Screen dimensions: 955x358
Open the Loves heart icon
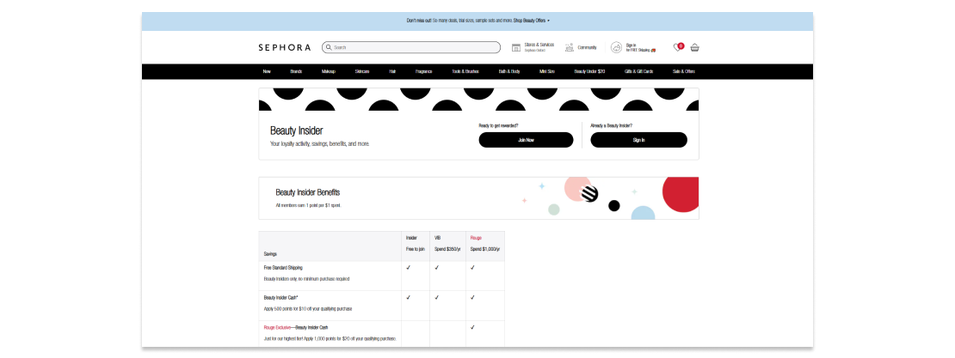pyautogui.click(x=677, y=47)
